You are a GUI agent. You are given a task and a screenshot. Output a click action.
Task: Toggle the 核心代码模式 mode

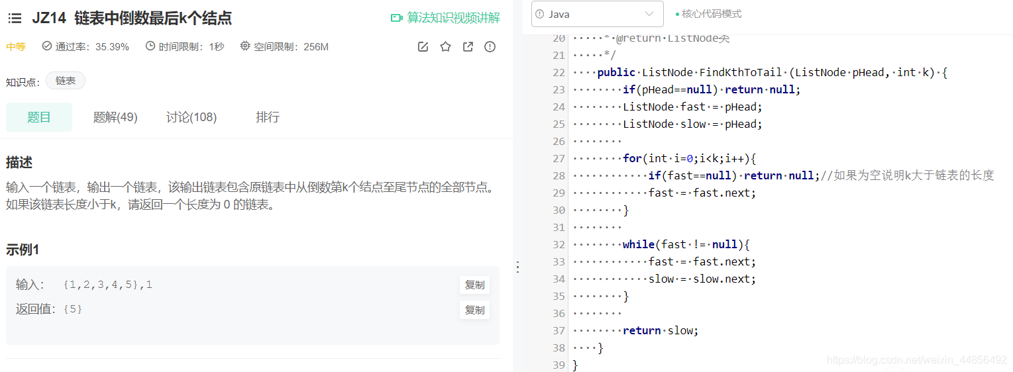[708, 14]
